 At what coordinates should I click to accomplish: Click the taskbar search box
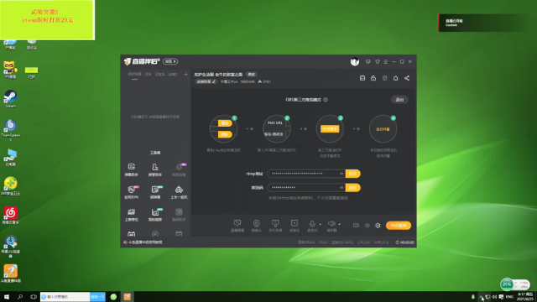click(x=65, y=296)
